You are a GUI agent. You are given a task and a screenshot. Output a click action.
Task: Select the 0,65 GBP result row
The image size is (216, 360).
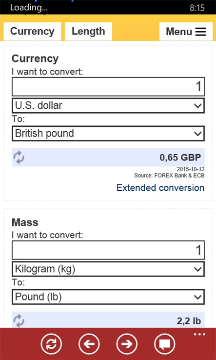point(108,158)
